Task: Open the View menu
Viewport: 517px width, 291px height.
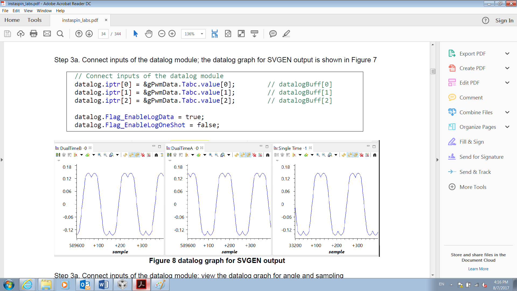Action: [x=28, y=11]
